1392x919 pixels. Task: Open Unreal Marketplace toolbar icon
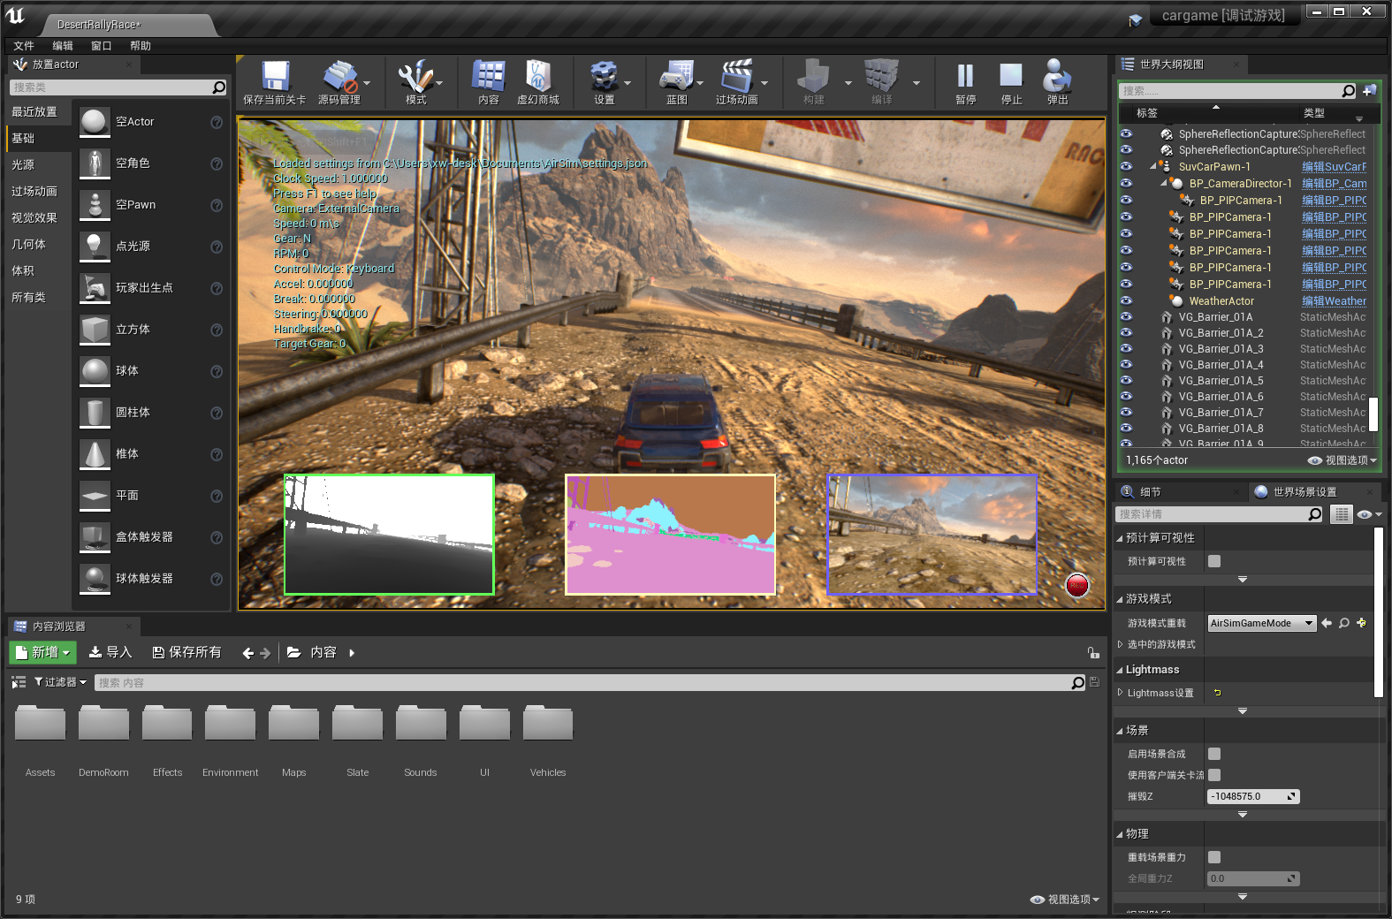point(537,78)
